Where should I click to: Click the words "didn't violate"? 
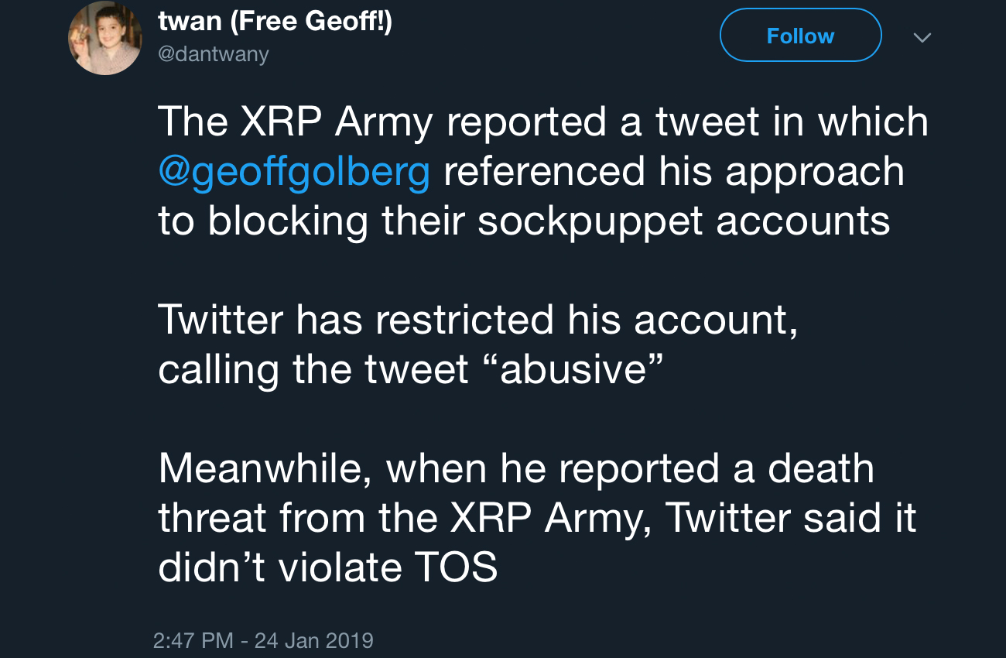[280, 568]
